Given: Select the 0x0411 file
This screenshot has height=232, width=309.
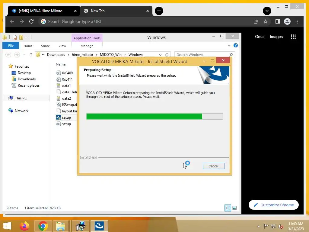Looking at the screenshot, I should pos(65,79).
